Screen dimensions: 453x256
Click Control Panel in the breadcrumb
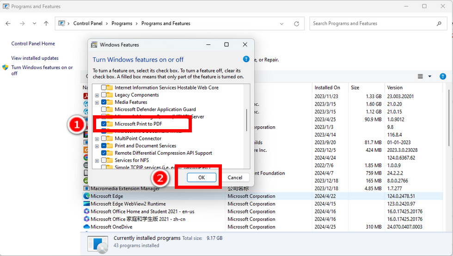click(88, 24)
